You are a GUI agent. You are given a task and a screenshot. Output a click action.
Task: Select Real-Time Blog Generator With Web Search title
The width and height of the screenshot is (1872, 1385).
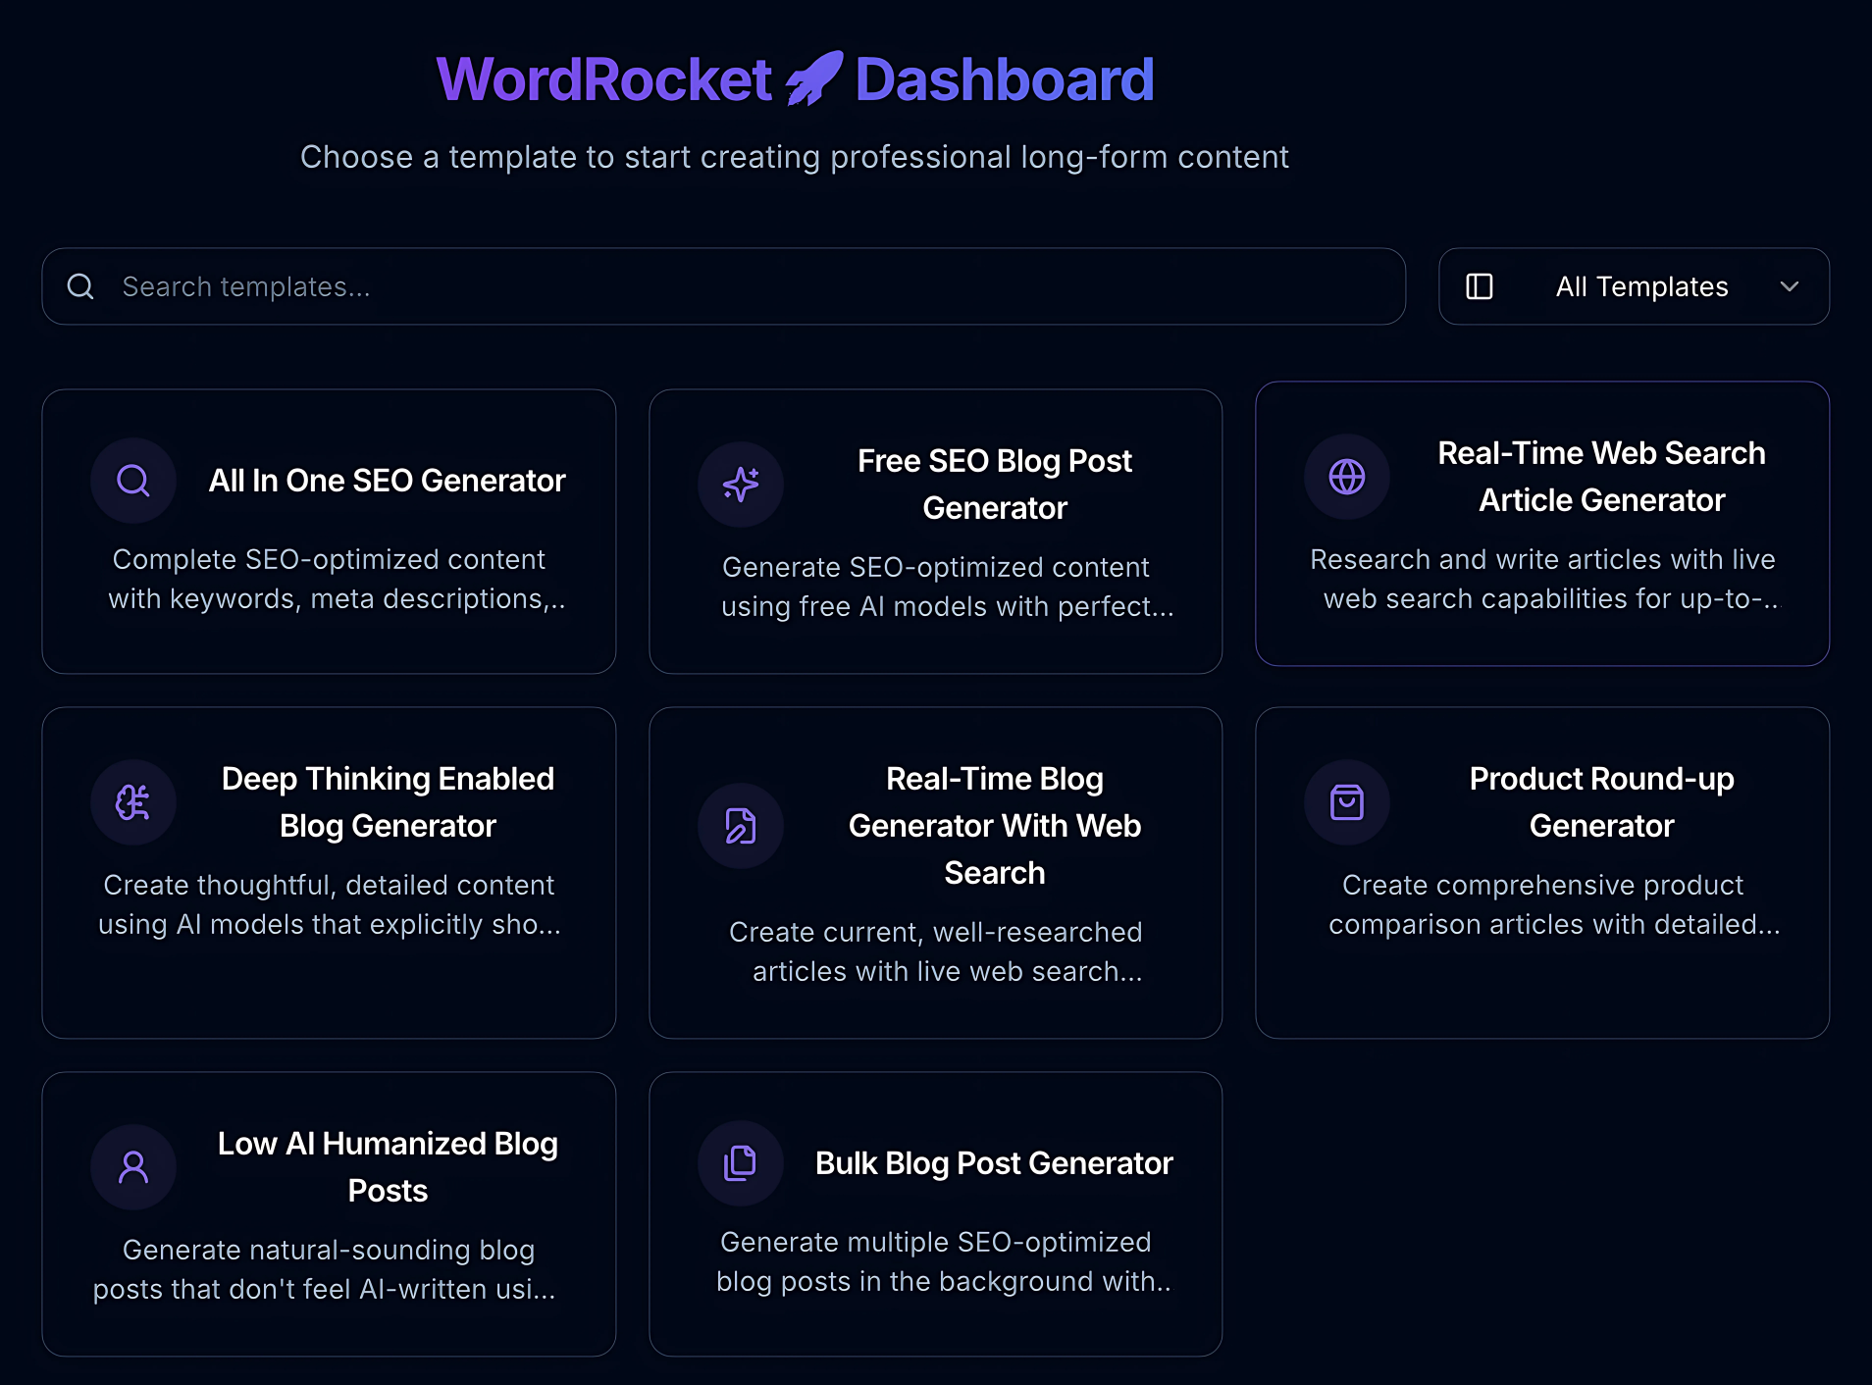tap(995, 826)
